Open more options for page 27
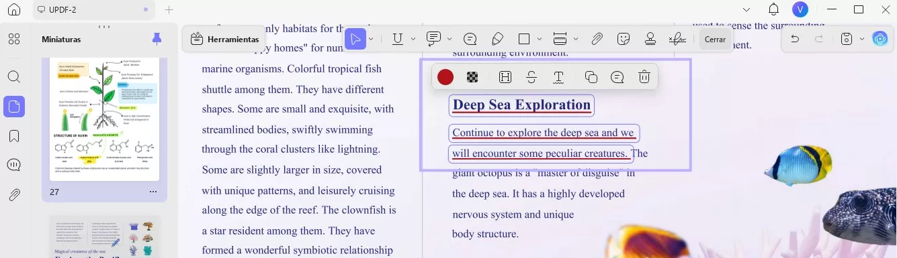 point(153,192)
